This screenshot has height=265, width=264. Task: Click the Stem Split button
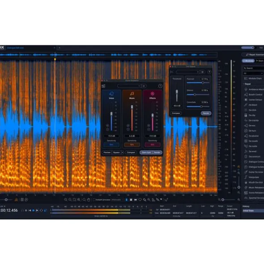[146, 152]
